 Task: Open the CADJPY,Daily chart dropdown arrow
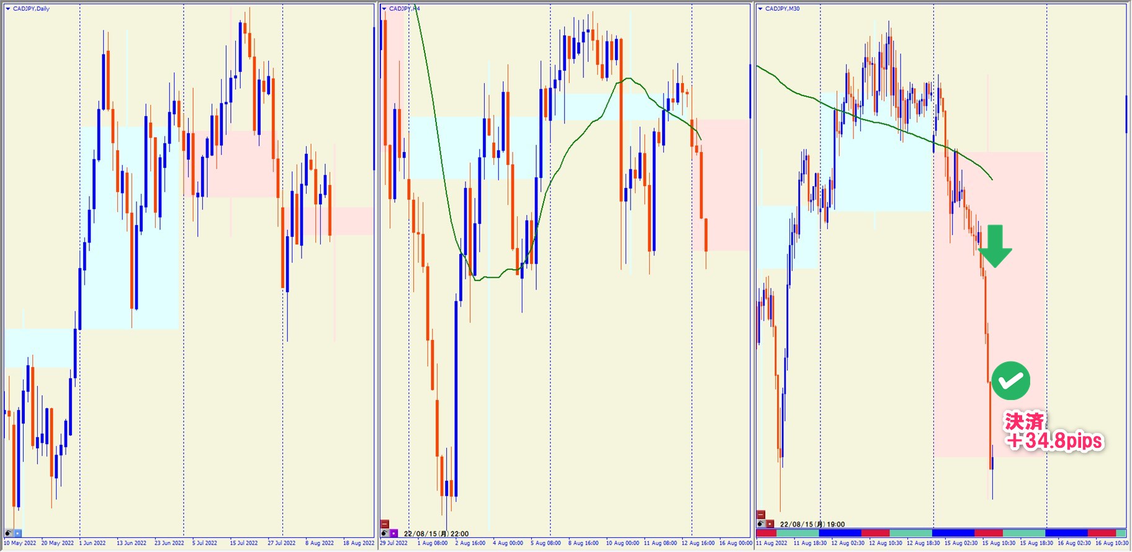tap(8, 9)
